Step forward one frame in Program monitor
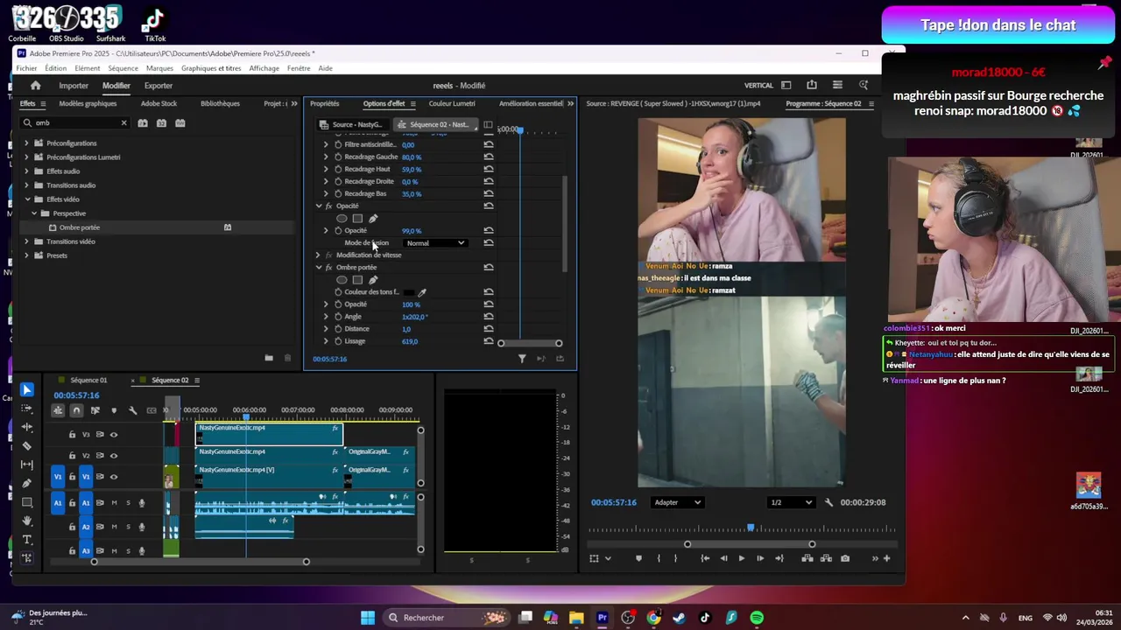Screen dimensions: 1121x630 click(760, 558)
